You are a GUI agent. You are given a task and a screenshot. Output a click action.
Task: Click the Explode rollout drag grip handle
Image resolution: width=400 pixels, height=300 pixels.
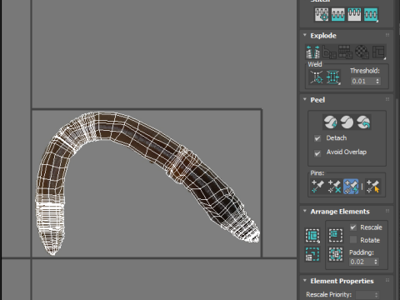click(x=387, y=35)
